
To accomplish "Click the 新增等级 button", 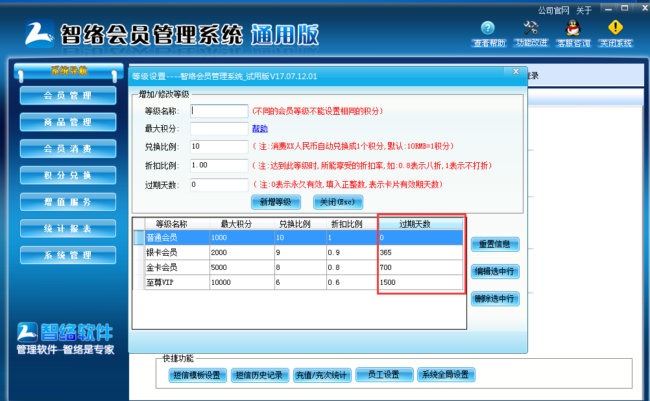I will (x=276, y=202).
